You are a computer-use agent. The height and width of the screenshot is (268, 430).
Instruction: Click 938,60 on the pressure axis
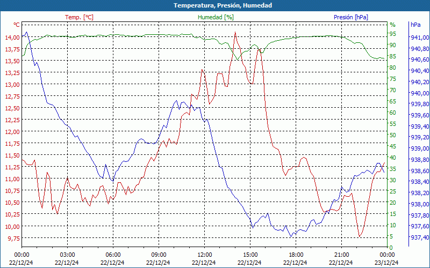pyautogui.click(x=419, y=170)
